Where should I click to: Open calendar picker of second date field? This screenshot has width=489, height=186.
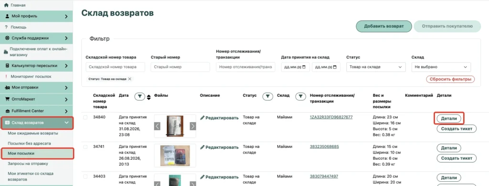click(335, 67)
